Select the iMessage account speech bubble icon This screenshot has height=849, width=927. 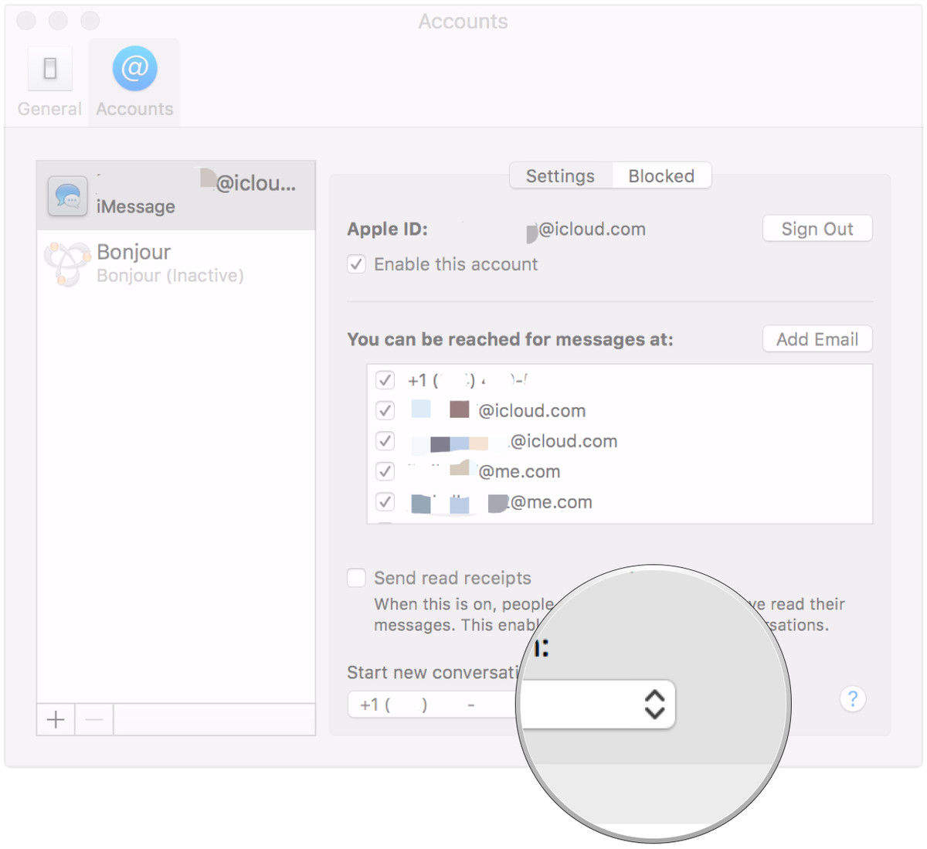point(68,196)
